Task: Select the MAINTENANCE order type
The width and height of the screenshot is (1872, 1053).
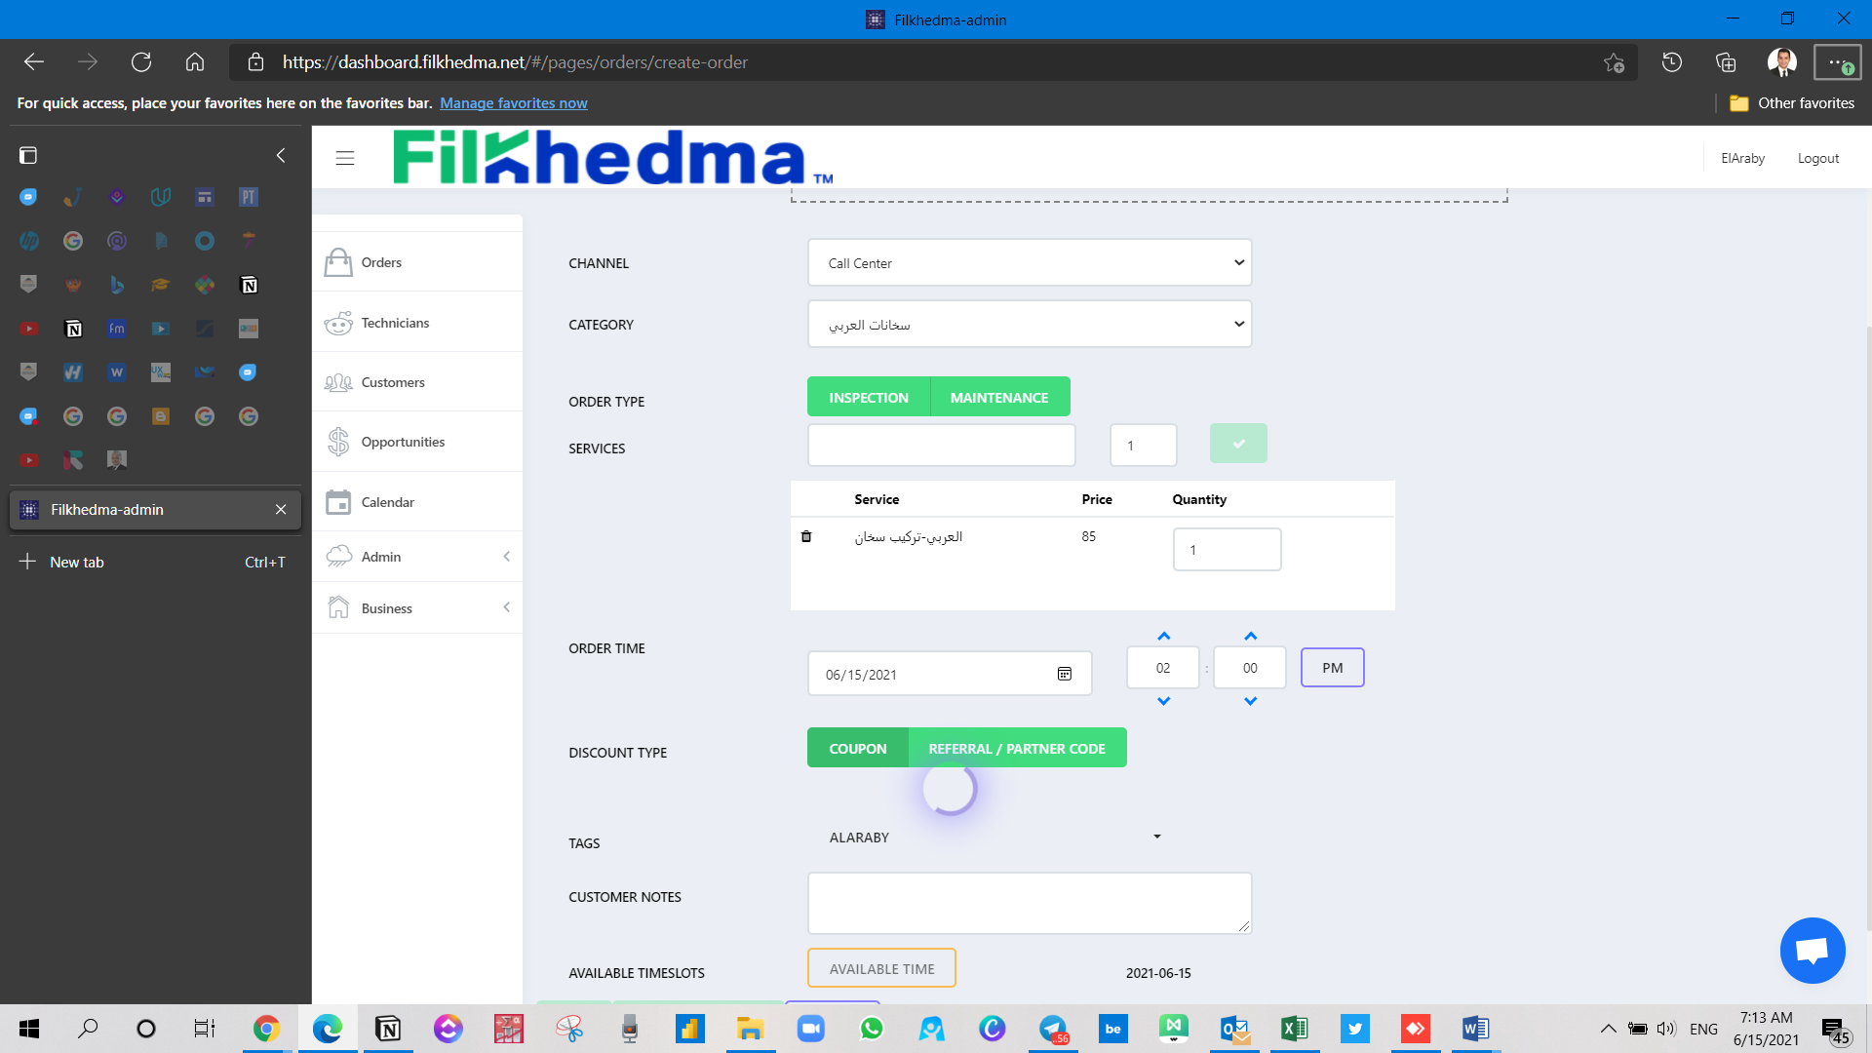Action: pos(999,397)
